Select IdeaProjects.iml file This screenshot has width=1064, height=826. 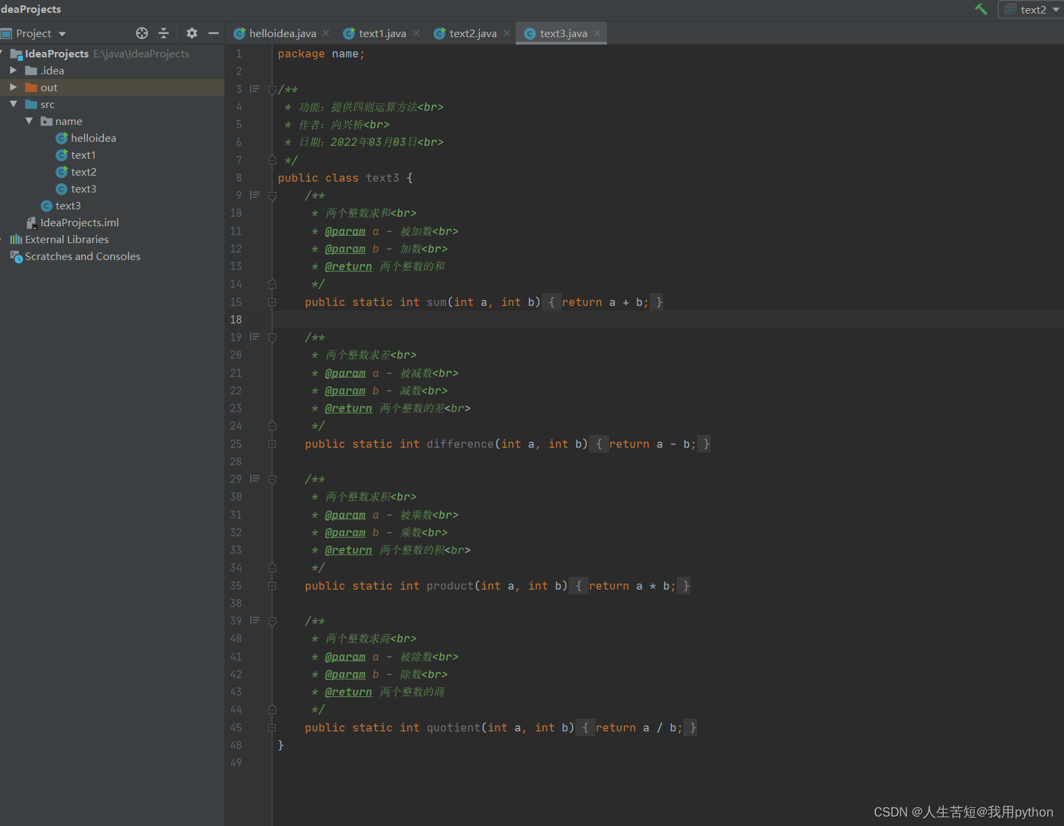[72, 222]
